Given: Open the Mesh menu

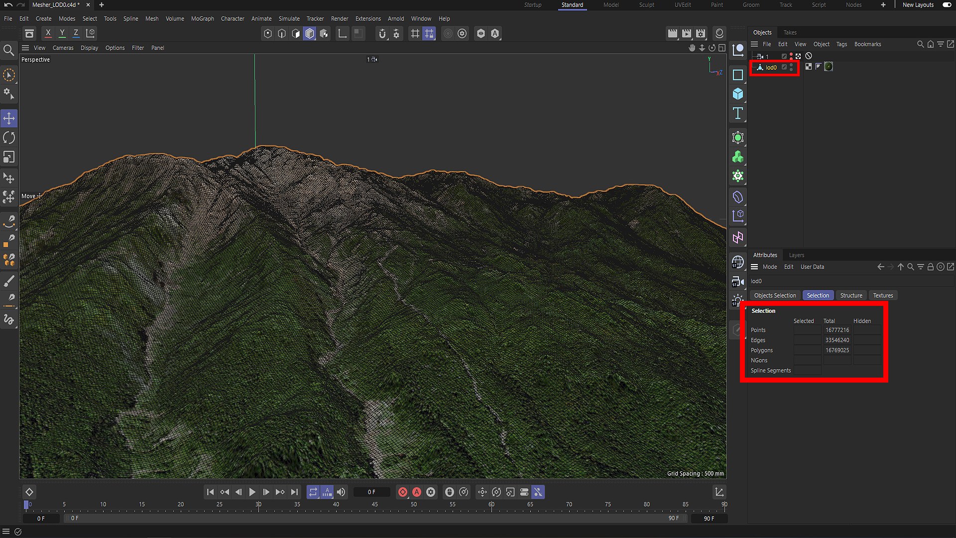Looking at the screenshot, I should (152, 18).
